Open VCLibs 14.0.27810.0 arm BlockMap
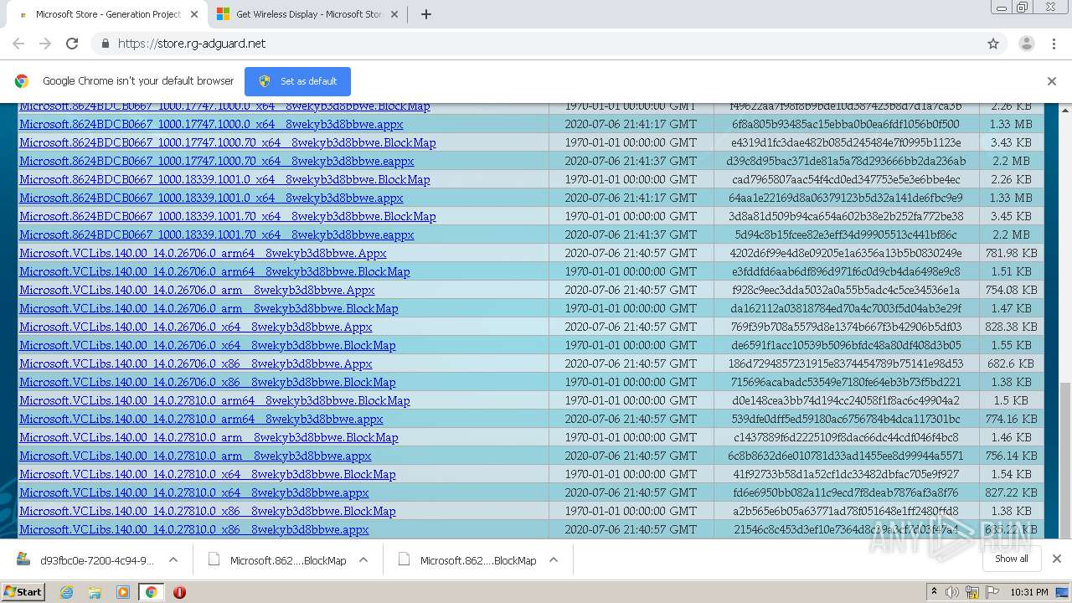1072x603 pixels. [x=209, y=438]
